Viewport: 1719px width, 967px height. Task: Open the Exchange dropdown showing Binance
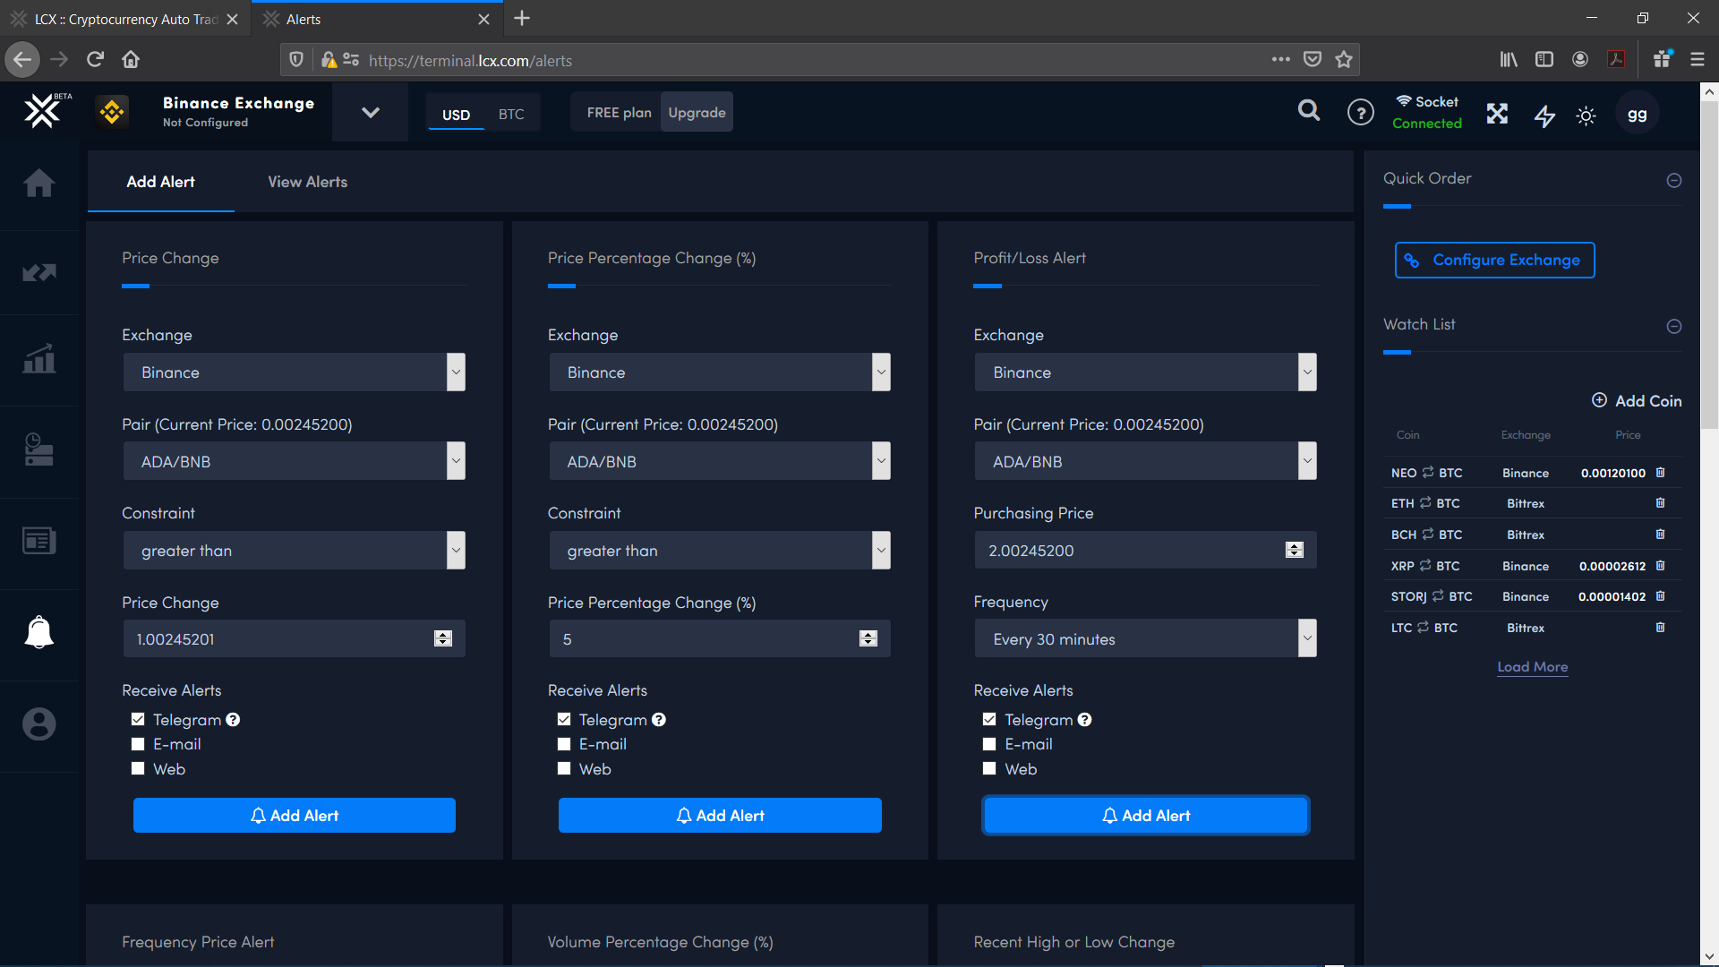coord(294,372)
